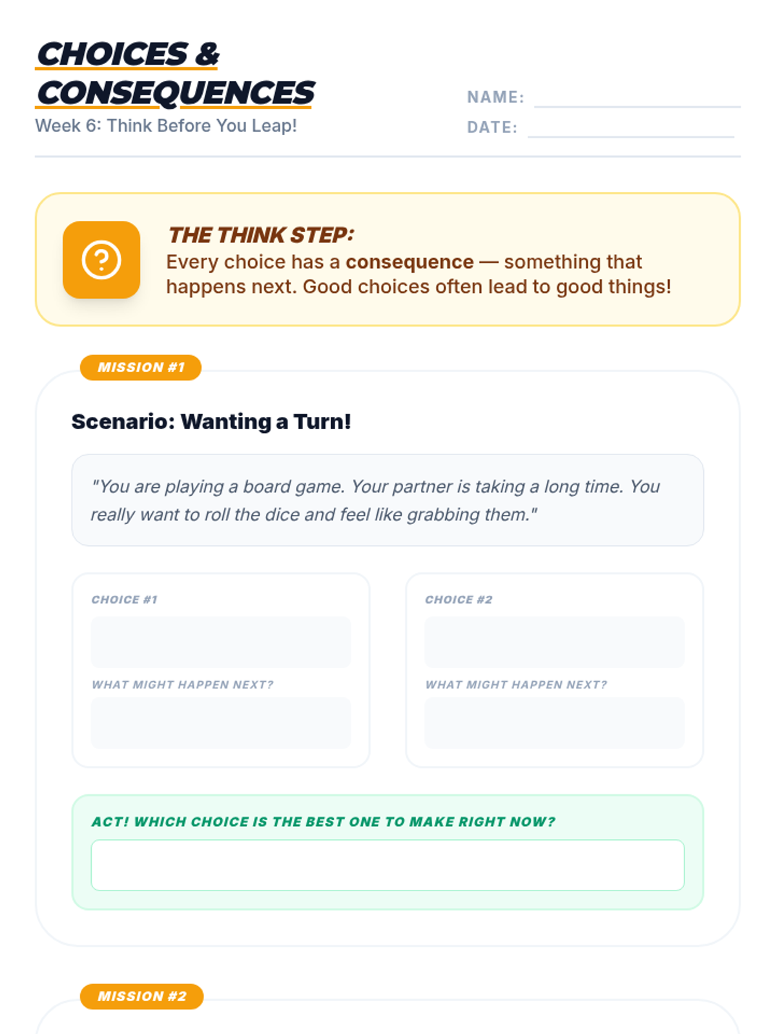
Task: Click the Choices & Consequences title
Action: [x=176, y=74]
